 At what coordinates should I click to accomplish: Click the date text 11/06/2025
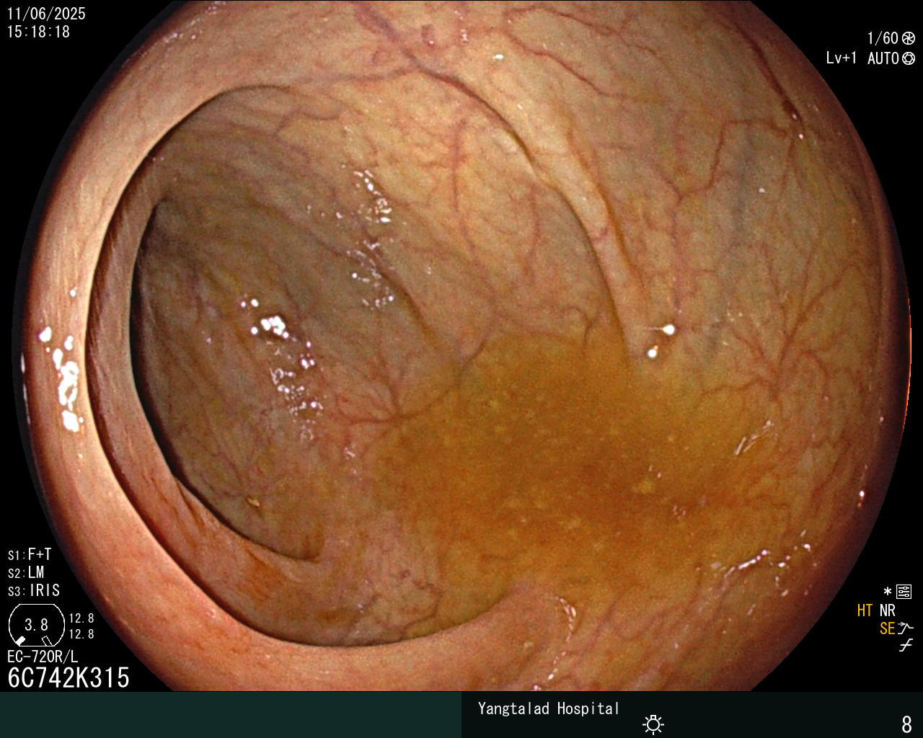point(46,14)
